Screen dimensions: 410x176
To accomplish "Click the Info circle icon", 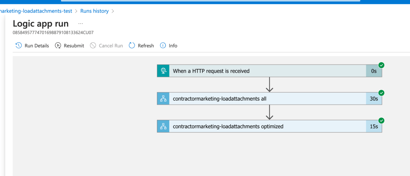I will point(163,46).
